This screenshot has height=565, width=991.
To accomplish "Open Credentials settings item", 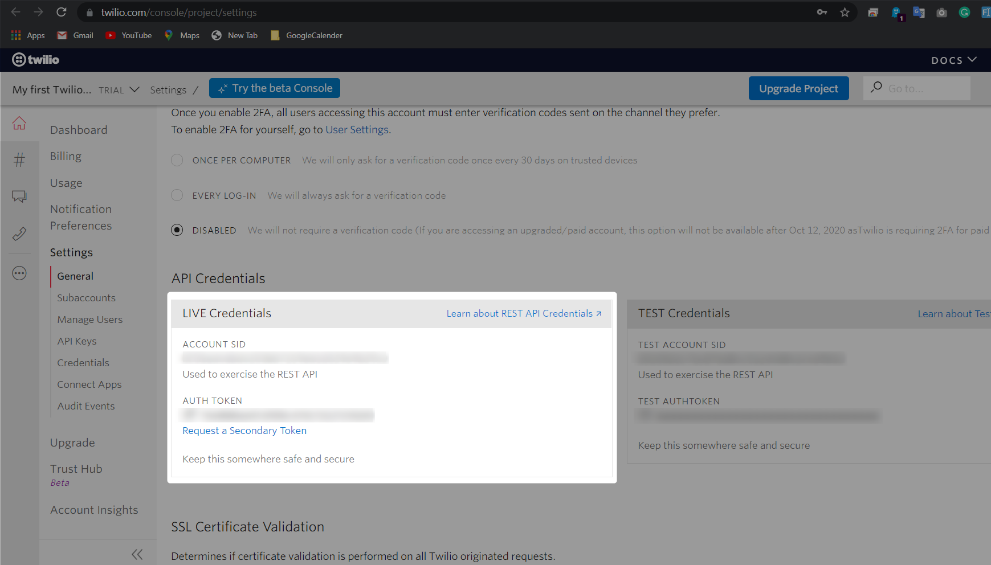I will point(83,363).
